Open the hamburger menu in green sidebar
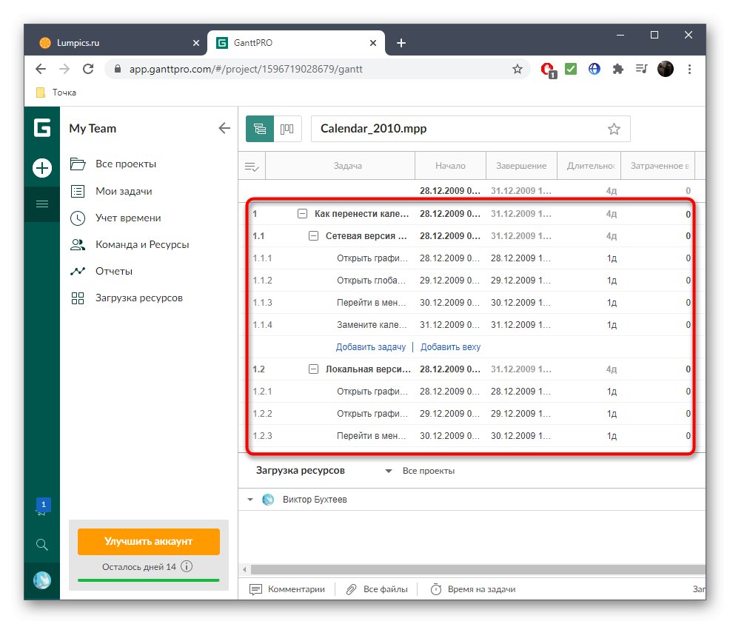 click(42, 204)
